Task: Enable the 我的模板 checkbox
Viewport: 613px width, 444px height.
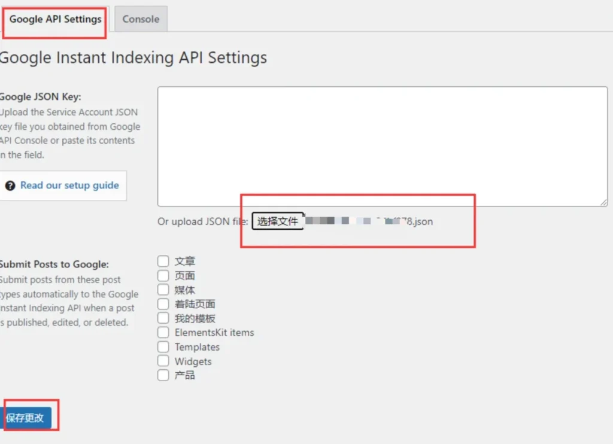Action: (163, 318)
